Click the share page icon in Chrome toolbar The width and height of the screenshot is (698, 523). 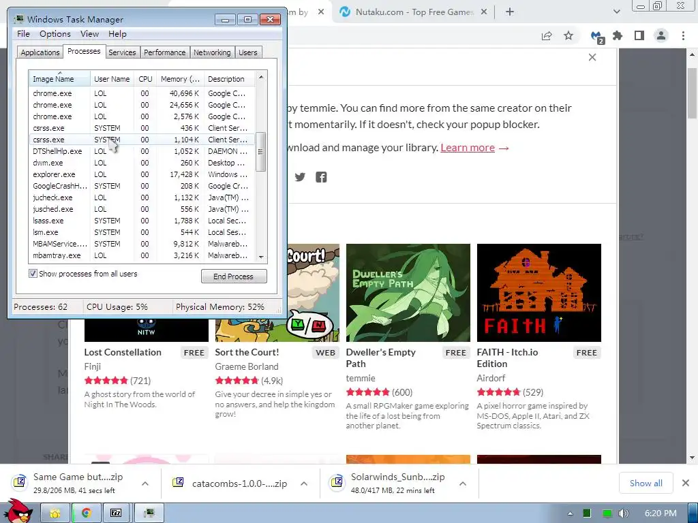click(x=547, y=36)
